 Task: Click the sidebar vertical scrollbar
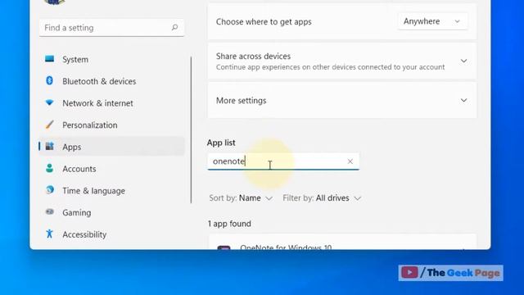[x=191, y=129]
